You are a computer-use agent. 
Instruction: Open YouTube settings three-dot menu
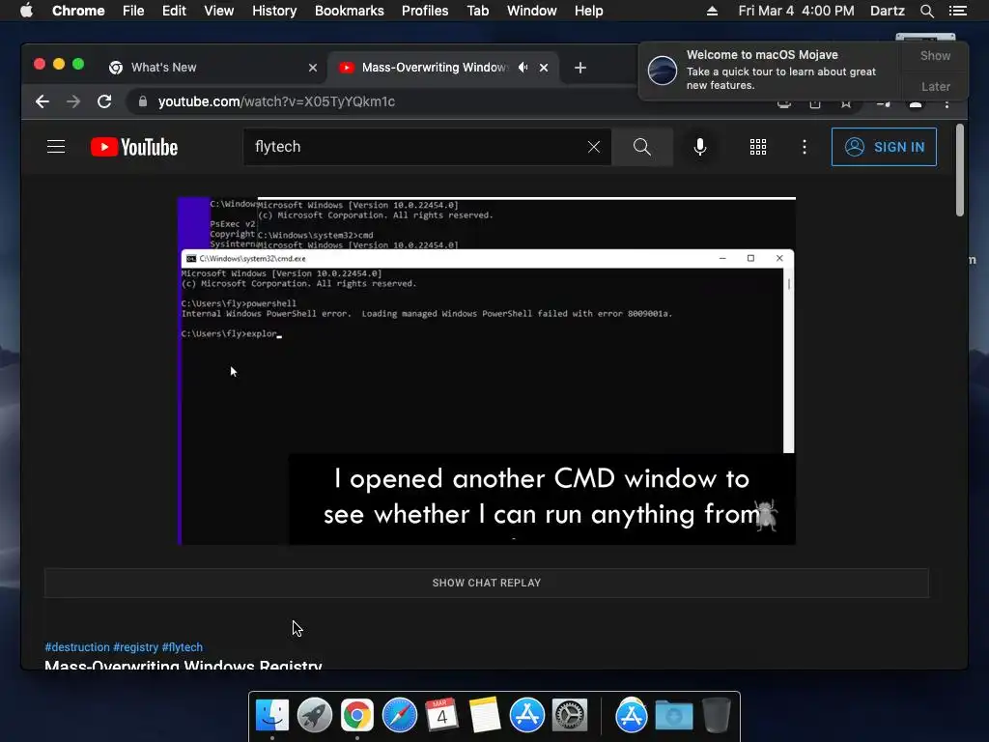point(805,147)
